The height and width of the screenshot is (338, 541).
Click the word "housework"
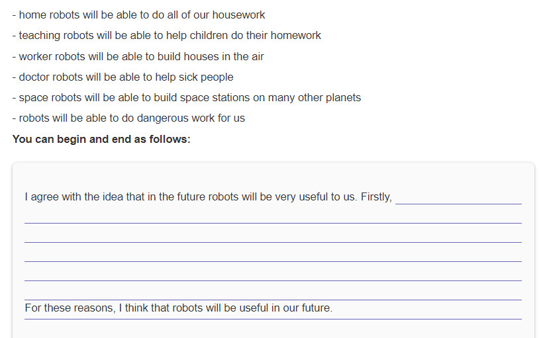238,15
